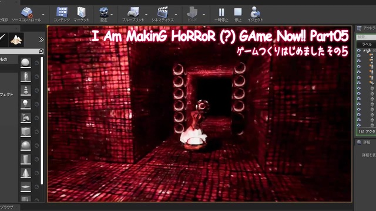376x211 pixels.
Task: Select the Landscape mode mountain icon
Action: pyautogui.click(x=16, y=40)
